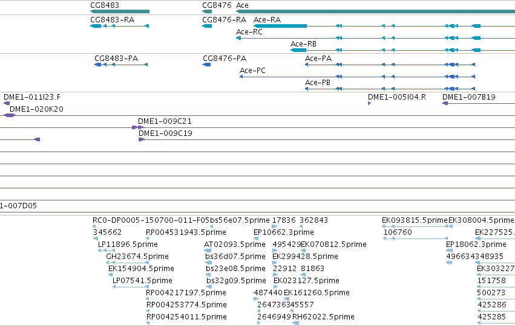This screenshot has width=515, height=326.
Task: Click the EK308004.5prime EST
Action: (481, 220)
